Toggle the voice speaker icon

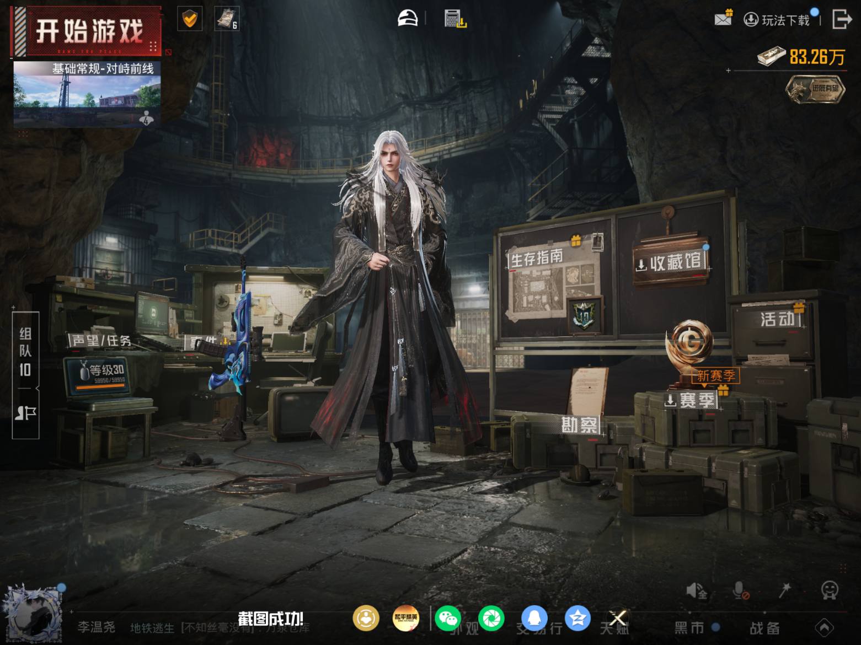point(697,591)
